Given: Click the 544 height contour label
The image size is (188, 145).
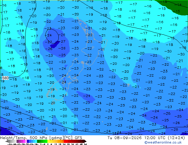Looking at the screenshot, I should point(115,133).
